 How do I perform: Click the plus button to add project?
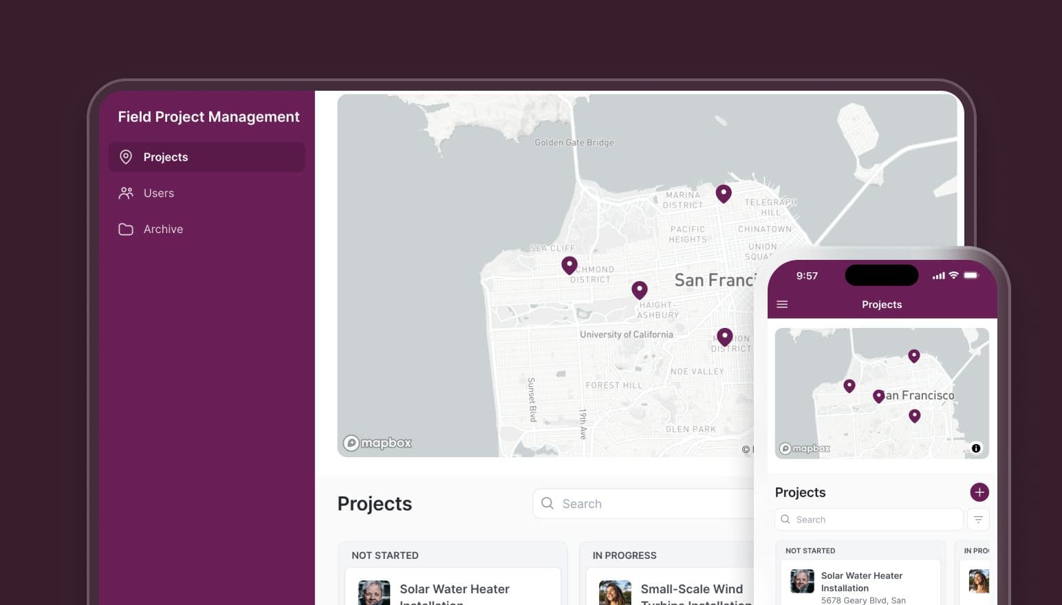(x=979, y=492)
